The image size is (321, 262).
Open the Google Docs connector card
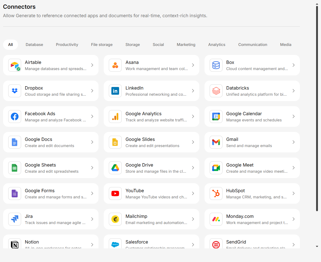51,142
